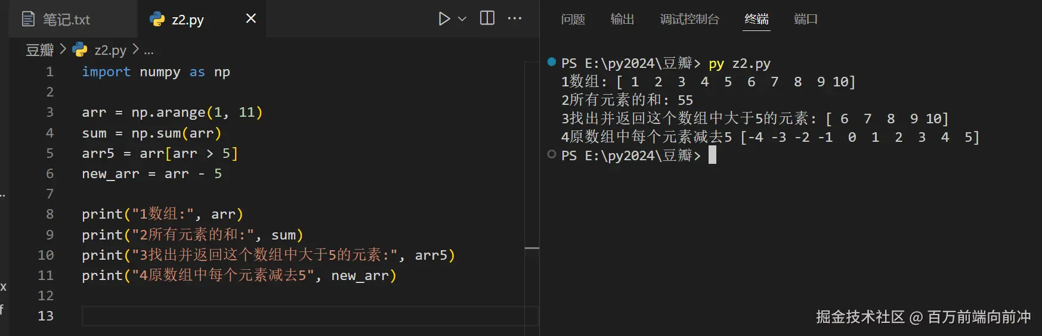Viewport: 1042px width, 336px height.
Task: Place cursor on empty line 13
Action: 310,316
